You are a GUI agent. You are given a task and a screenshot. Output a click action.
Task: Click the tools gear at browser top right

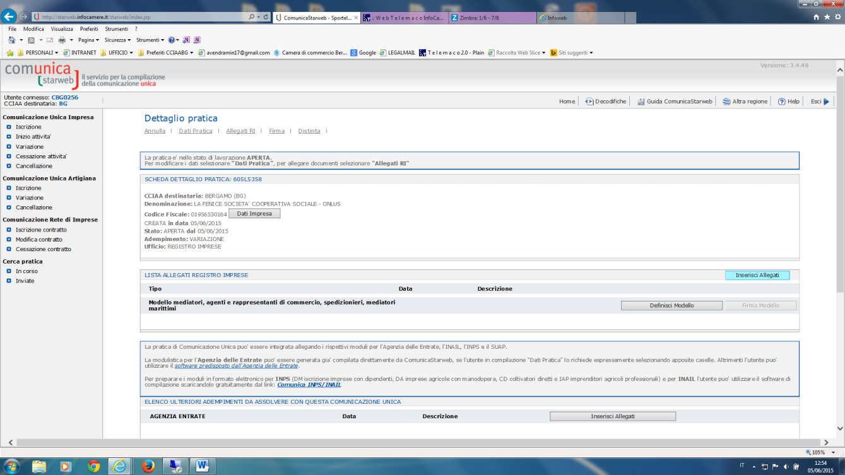837,17
